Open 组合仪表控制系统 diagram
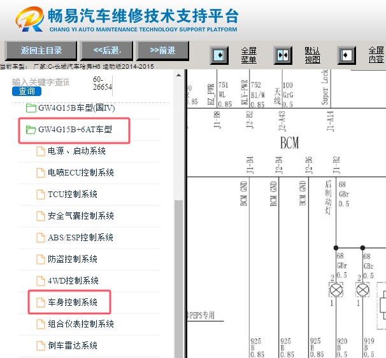 pyautogui.click(x=81, y=324)
